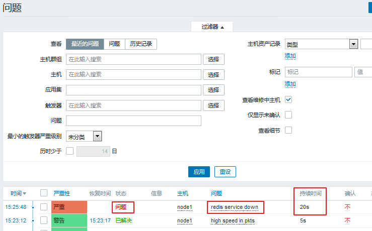The image size is (372, 231).
Task: Click node1 host in high speed in pkts row
Action: pos(185,221)
